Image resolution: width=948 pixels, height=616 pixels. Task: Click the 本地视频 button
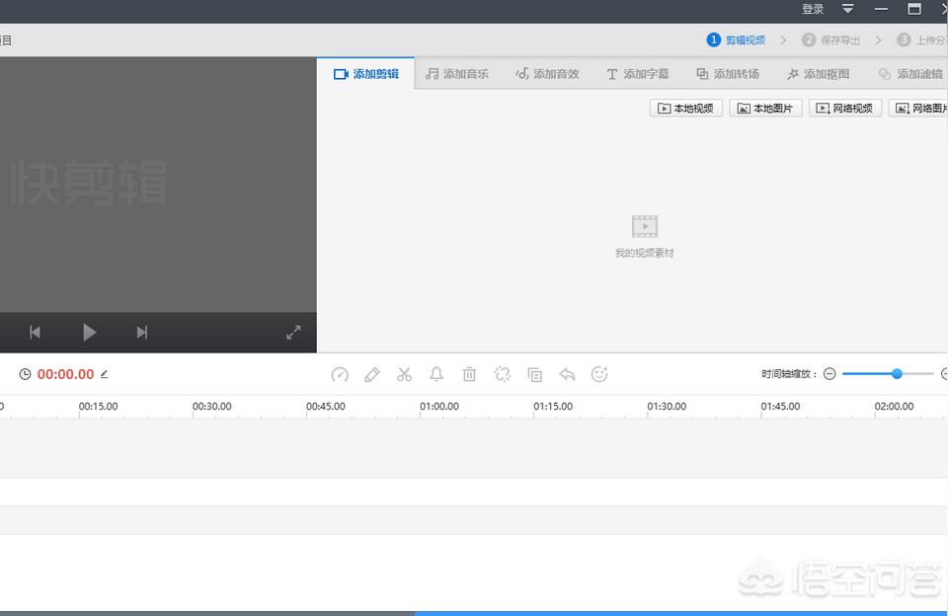(685, 109)
